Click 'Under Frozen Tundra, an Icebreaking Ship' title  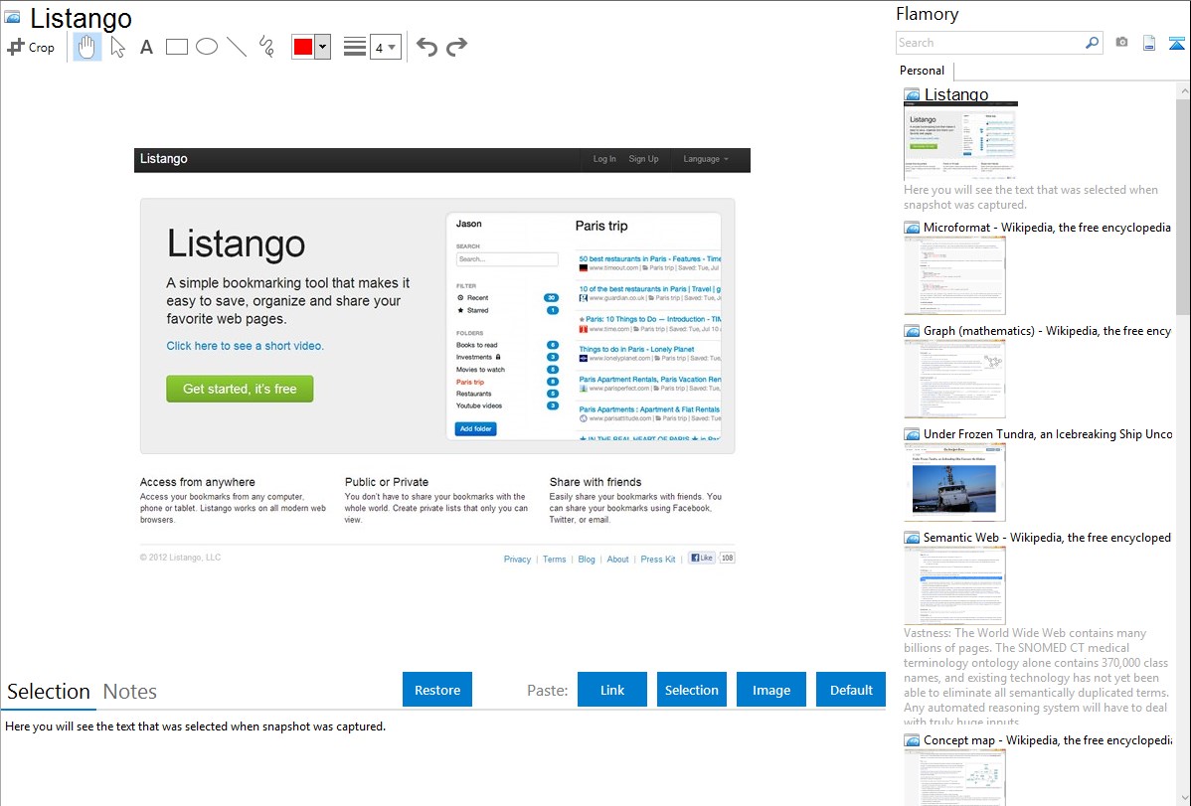[1048, 433]
